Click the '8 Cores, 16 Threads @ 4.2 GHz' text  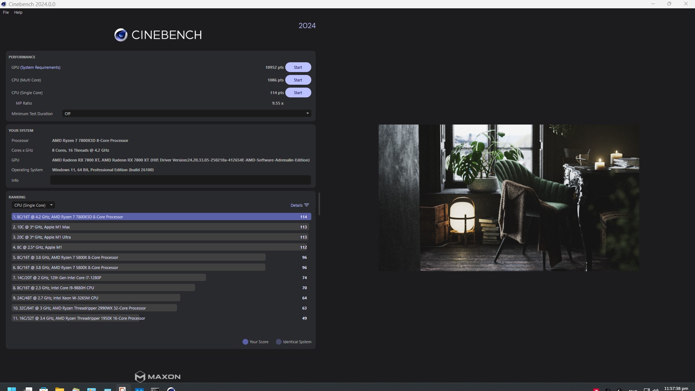[80, 150]
